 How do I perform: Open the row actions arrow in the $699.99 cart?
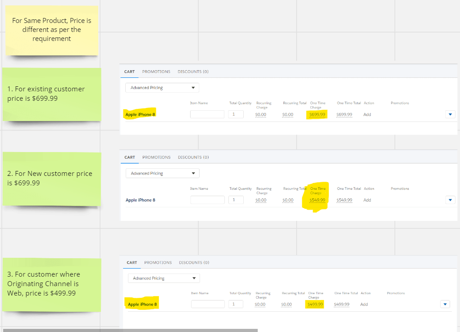click(450, 115)
